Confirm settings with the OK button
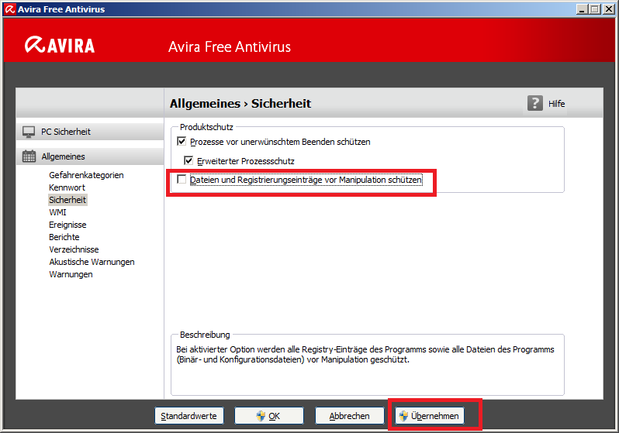The height and width of the screenshot is (433, 619). (x=269, y=416)
